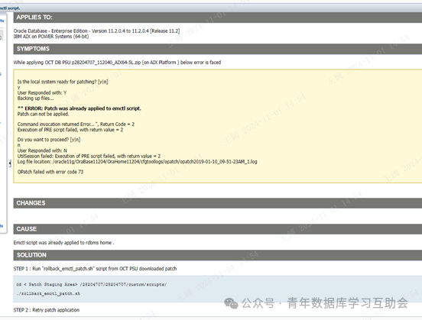Click 'Do you want to proceed?' line

click(49, 140)
